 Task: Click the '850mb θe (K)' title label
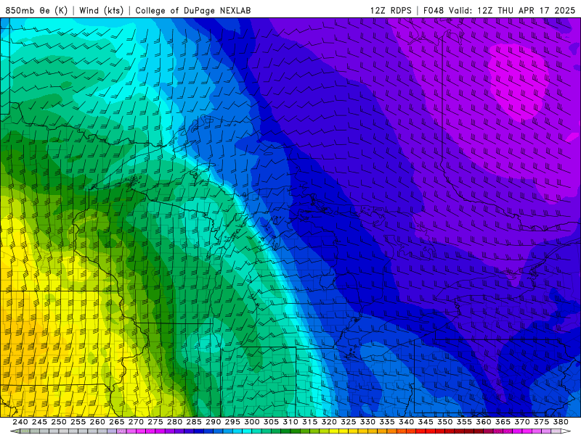(36, 10)
